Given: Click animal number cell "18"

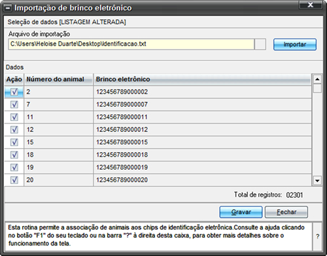Looking at the screenshot, I should tap(59, 155).
